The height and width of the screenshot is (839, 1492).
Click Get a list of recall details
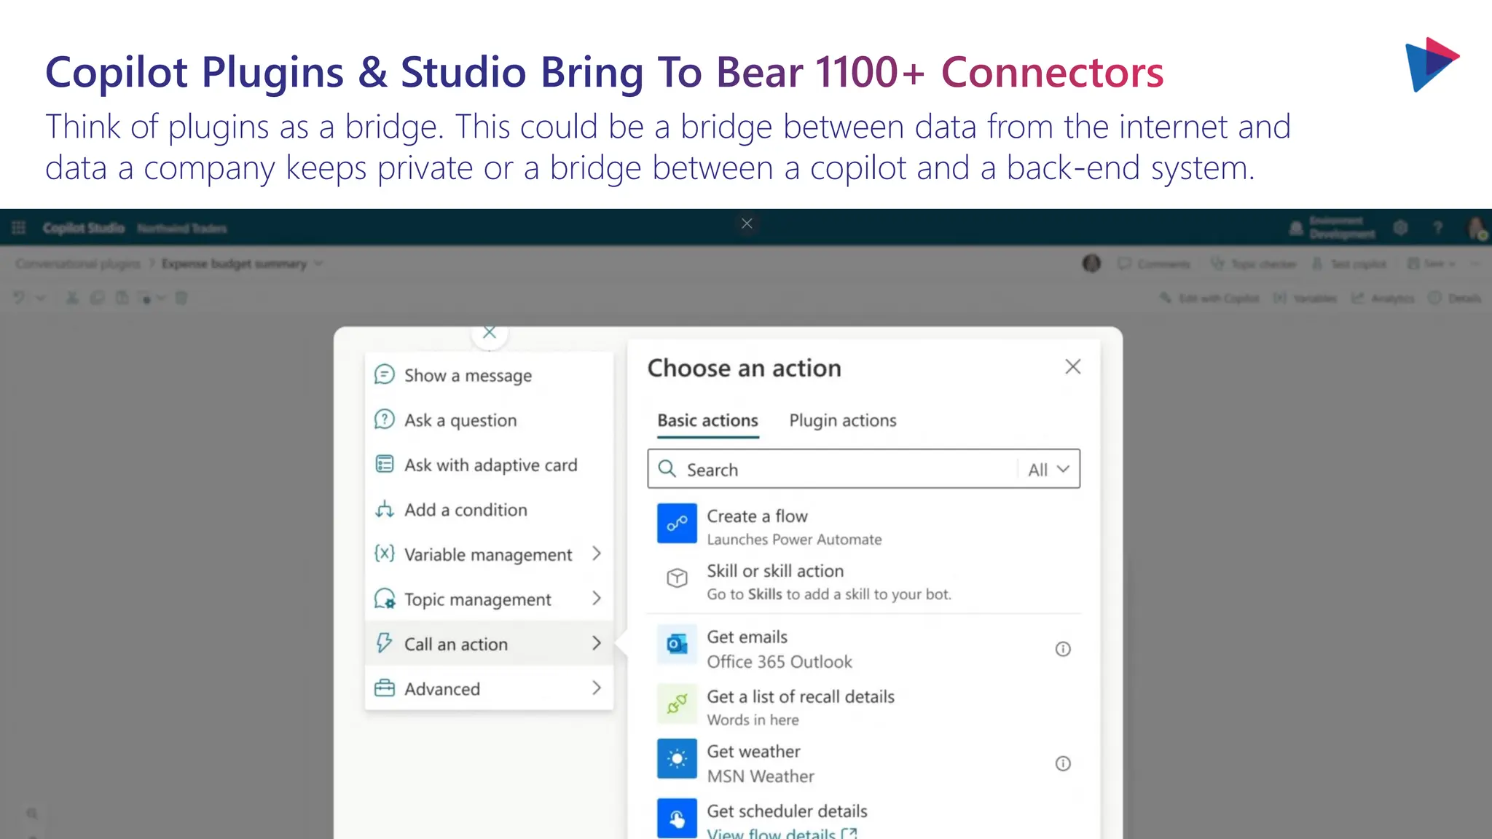coord(801,696)
